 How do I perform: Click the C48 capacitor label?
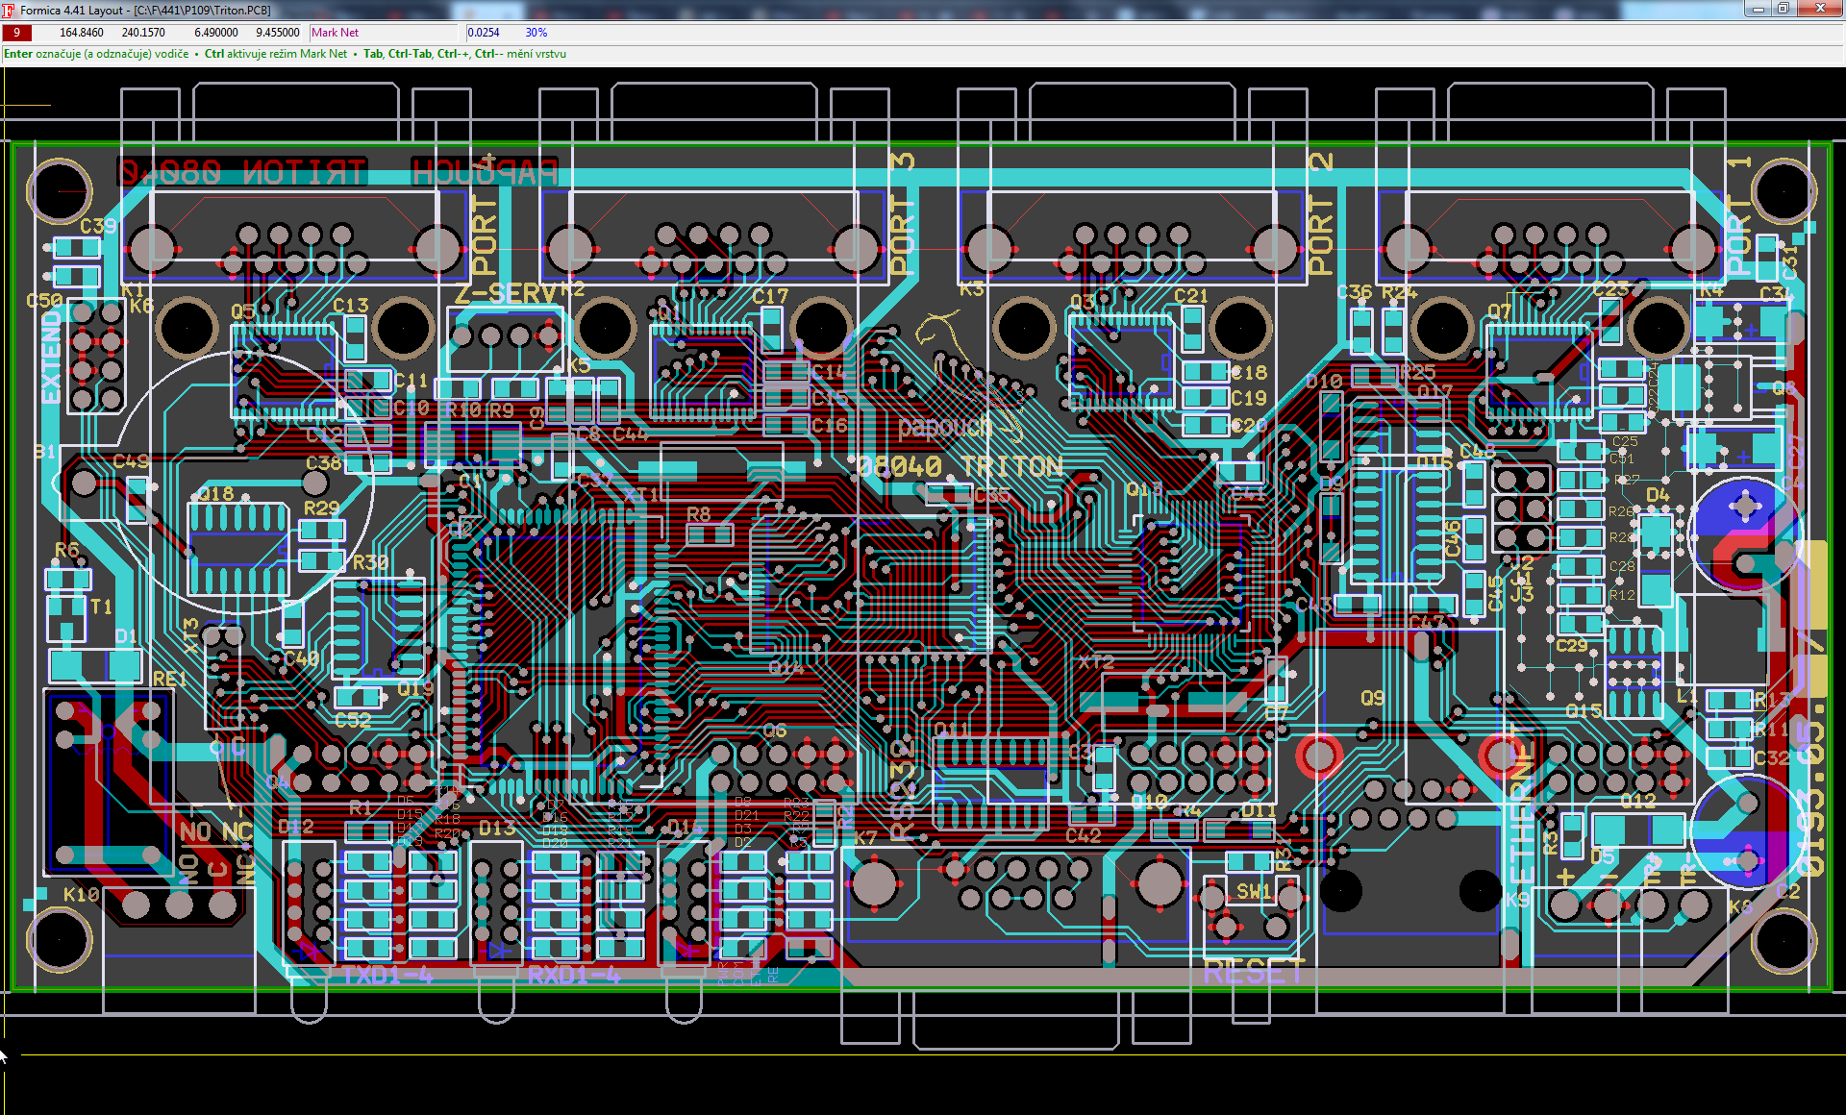click(1477, 451)
